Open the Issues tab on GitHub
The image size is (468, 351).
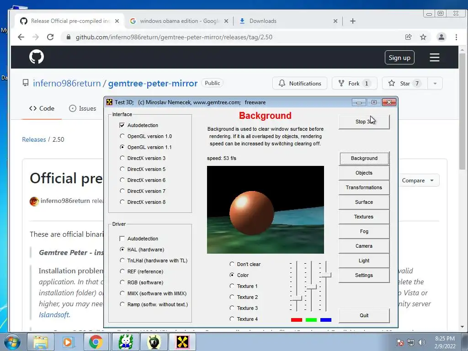(83, 108)
